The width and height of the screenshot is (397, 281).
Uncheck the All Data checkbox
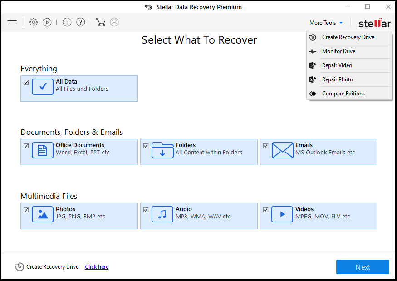tap(26, 82)
